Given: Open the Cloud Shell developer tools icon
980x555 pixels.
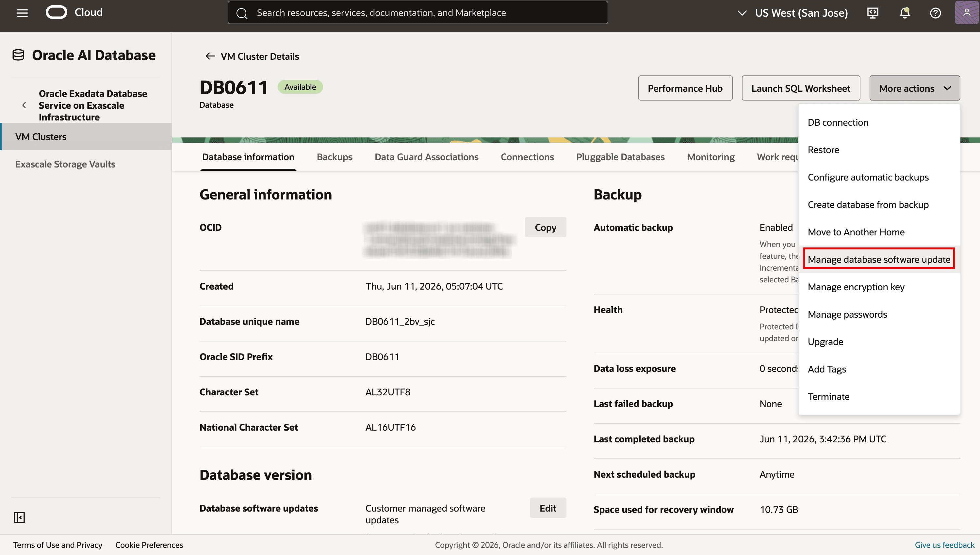Looking at the screenshot, I should (873, 13).
